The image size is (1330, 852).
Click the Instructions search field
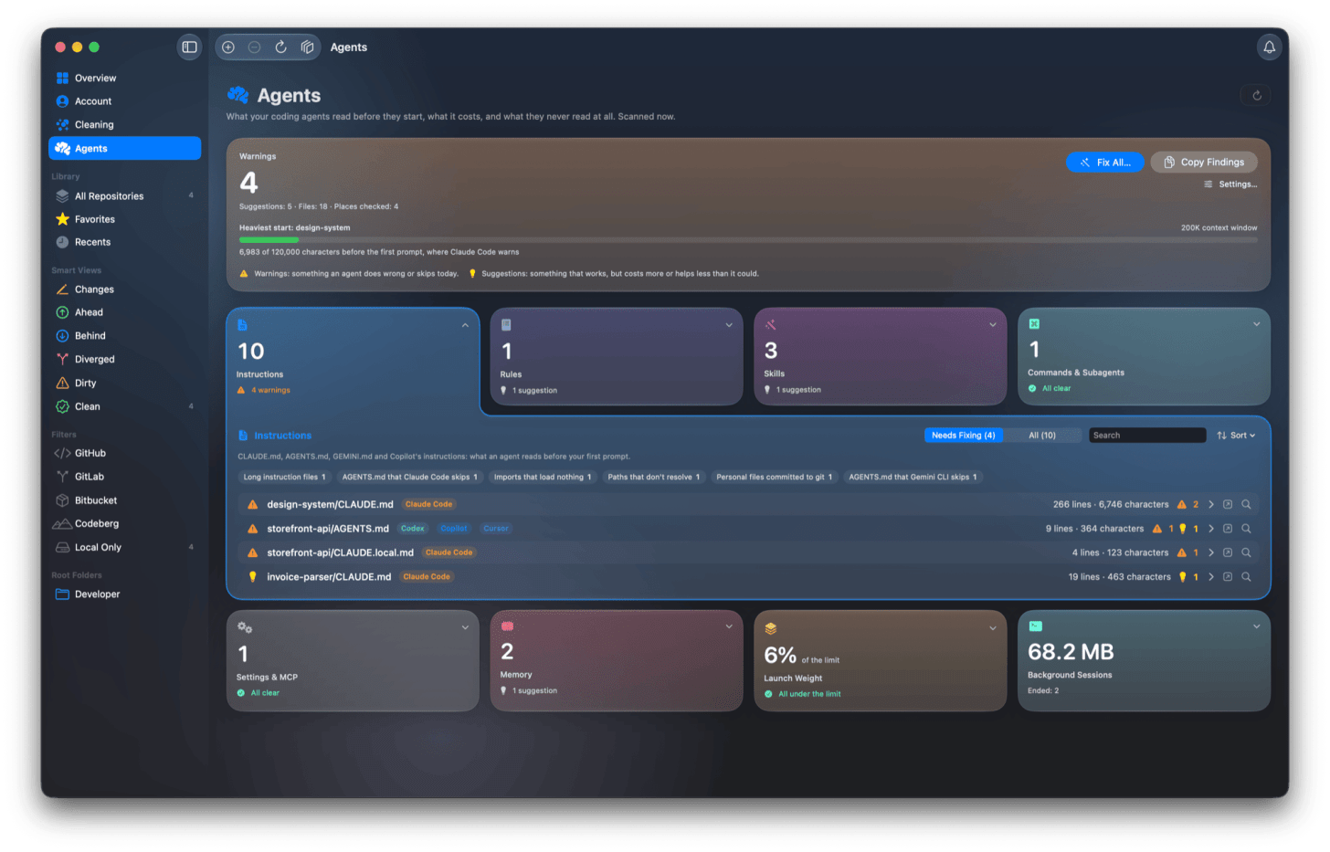tap(1147, 436)
